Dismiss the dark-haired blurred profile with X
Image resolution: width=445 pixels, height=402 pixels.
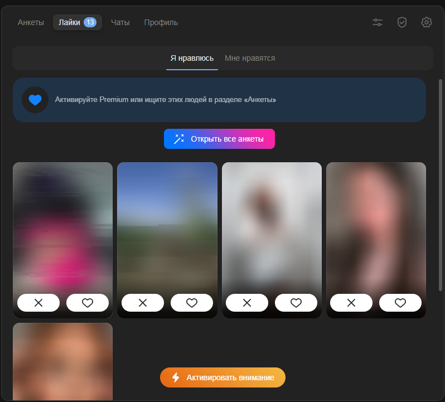tap(351, 303)
